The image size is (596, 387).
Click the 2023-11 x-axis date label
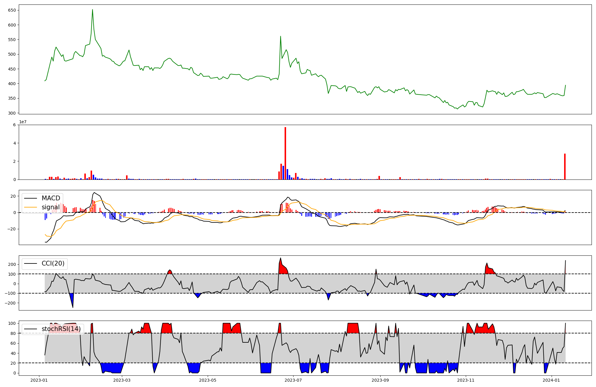tap(466, 380)
